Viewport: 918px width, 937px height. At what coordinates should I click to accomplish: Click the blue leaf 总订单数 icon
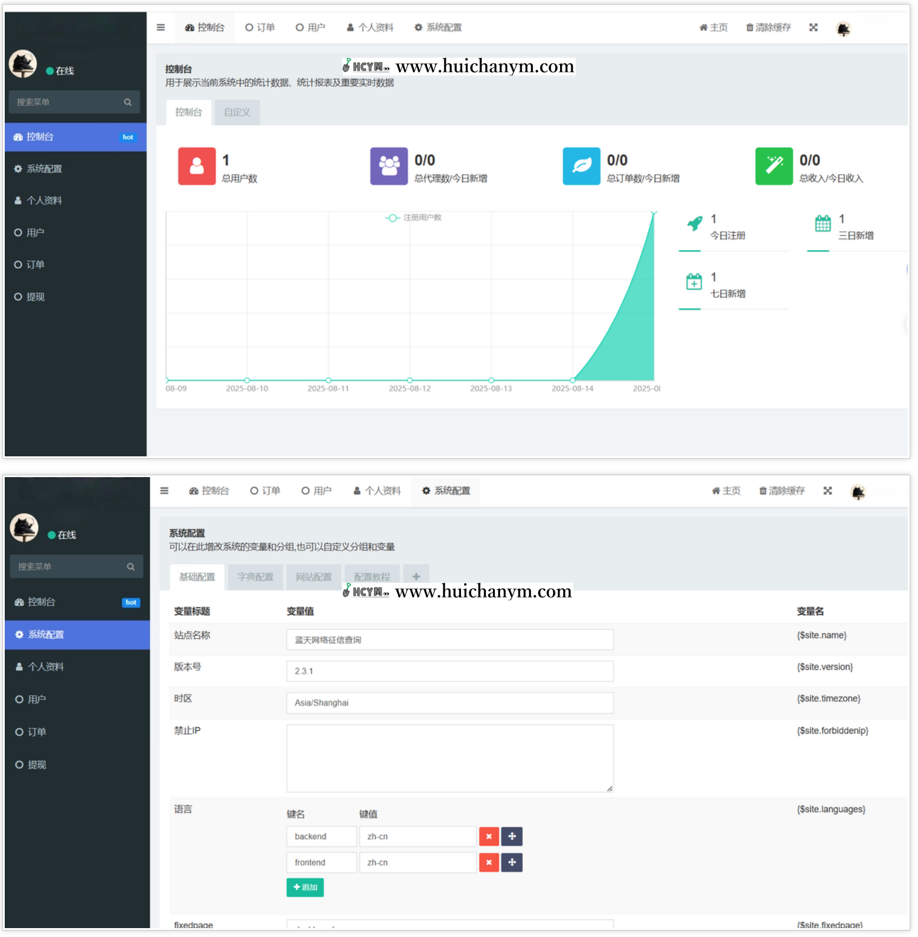(x=581, y=167)
